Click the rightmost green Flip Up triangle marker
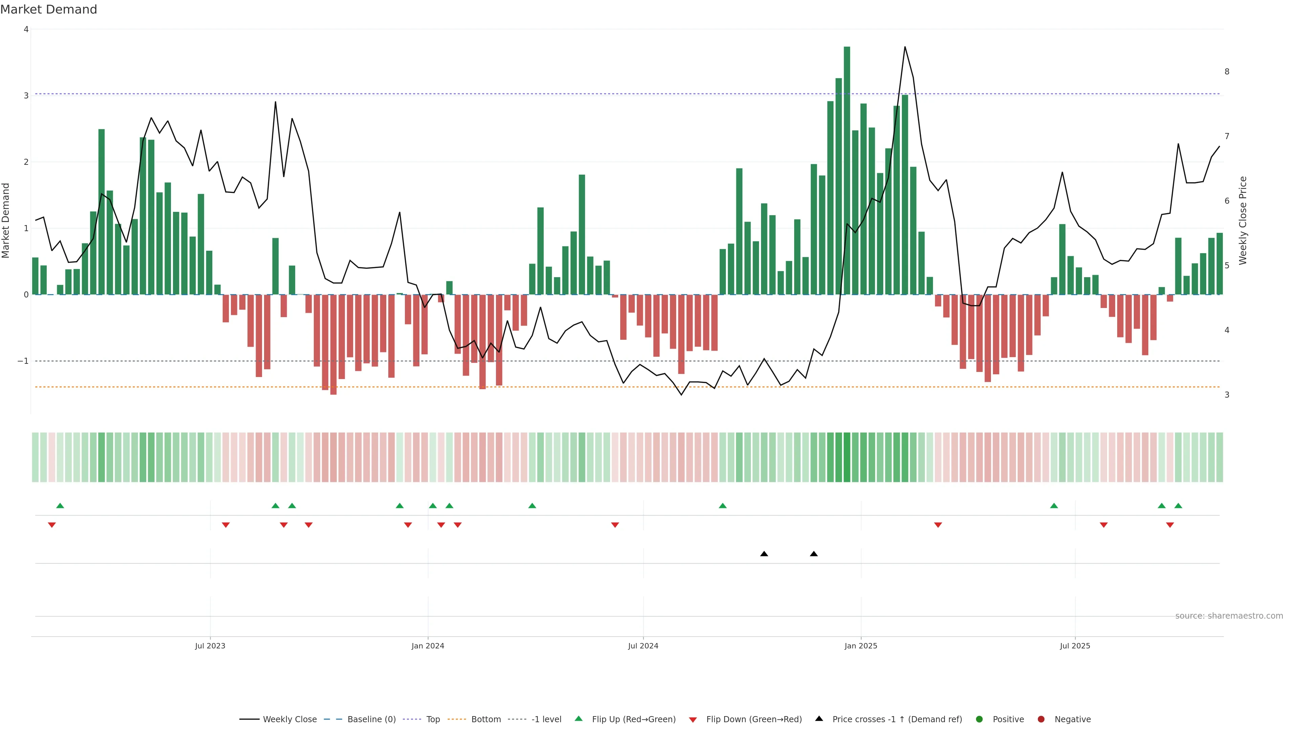The image size is (1300, 731). click(1178, 506)
